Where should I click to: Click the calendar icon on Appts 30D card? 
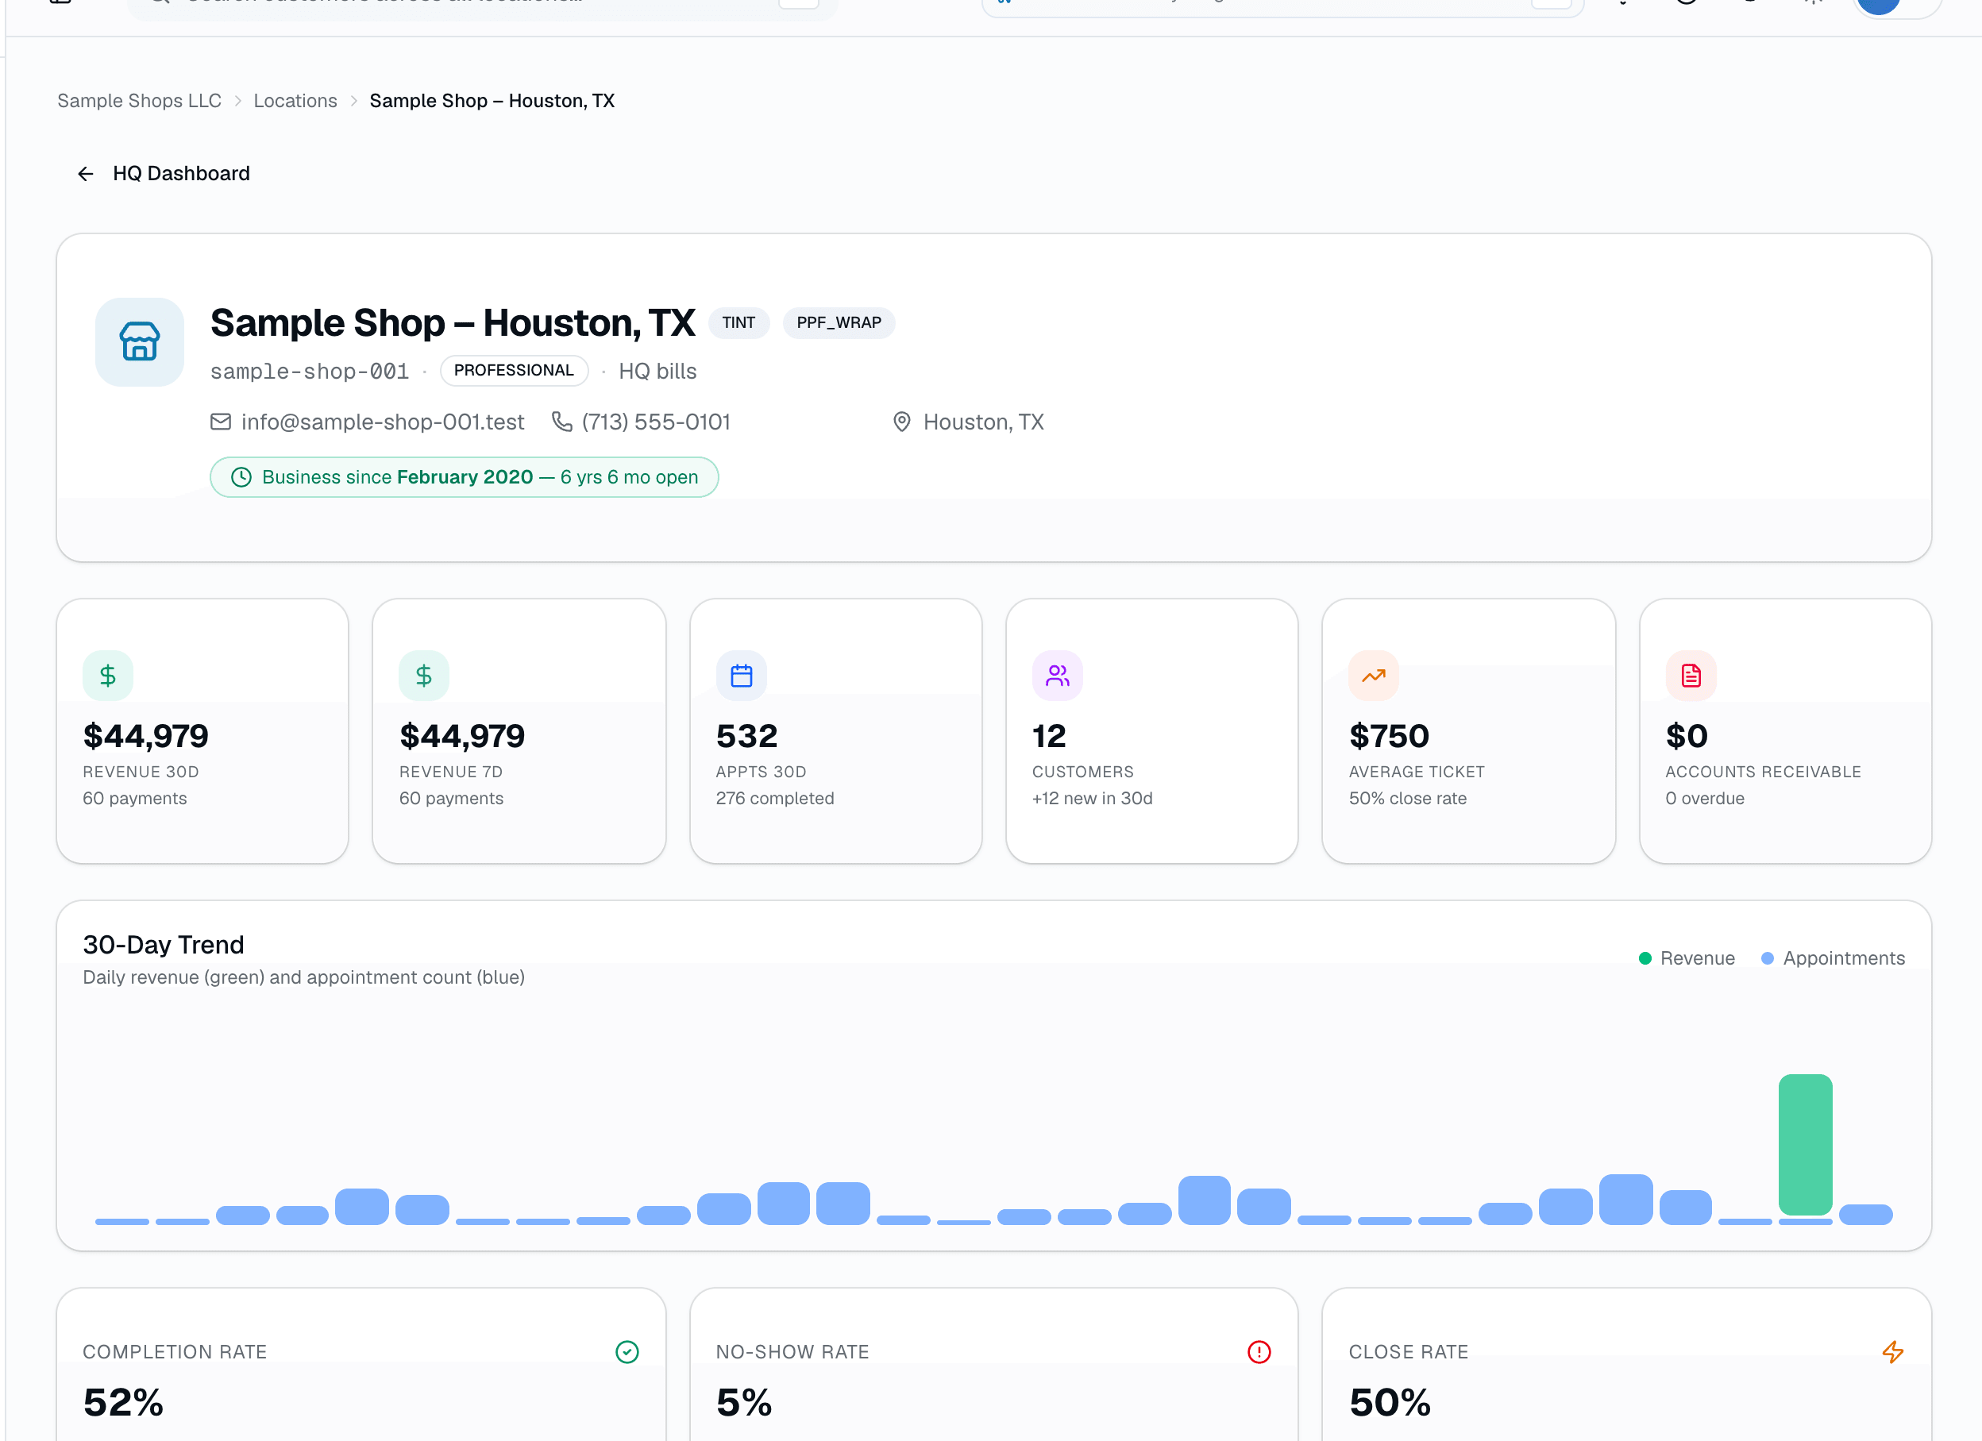[x=741, y=676]
